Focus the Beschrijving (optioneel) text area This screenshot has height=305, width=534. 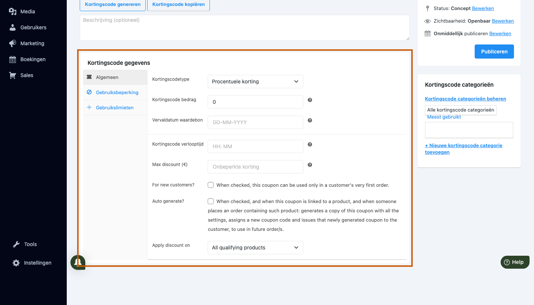pos(245,28)
